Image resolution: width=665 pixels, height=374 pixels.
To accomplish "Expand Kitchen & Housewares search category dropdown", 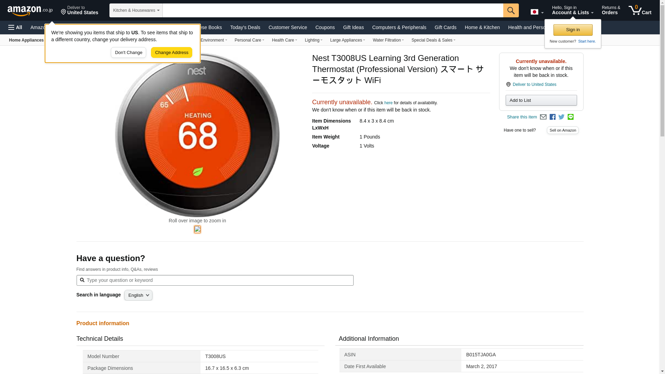I will 136,10.
